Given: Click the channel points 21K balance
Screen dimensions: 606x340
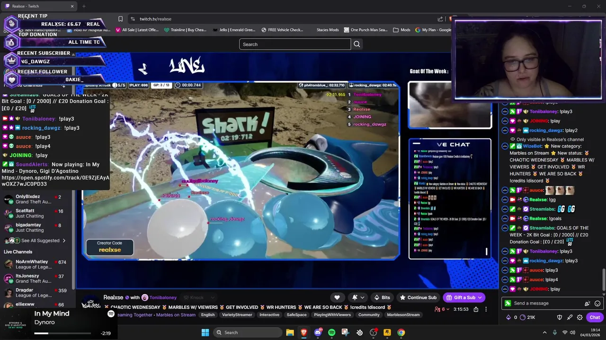Looking at the screenshot, I should pyautogui.click(x=527, y=317).
